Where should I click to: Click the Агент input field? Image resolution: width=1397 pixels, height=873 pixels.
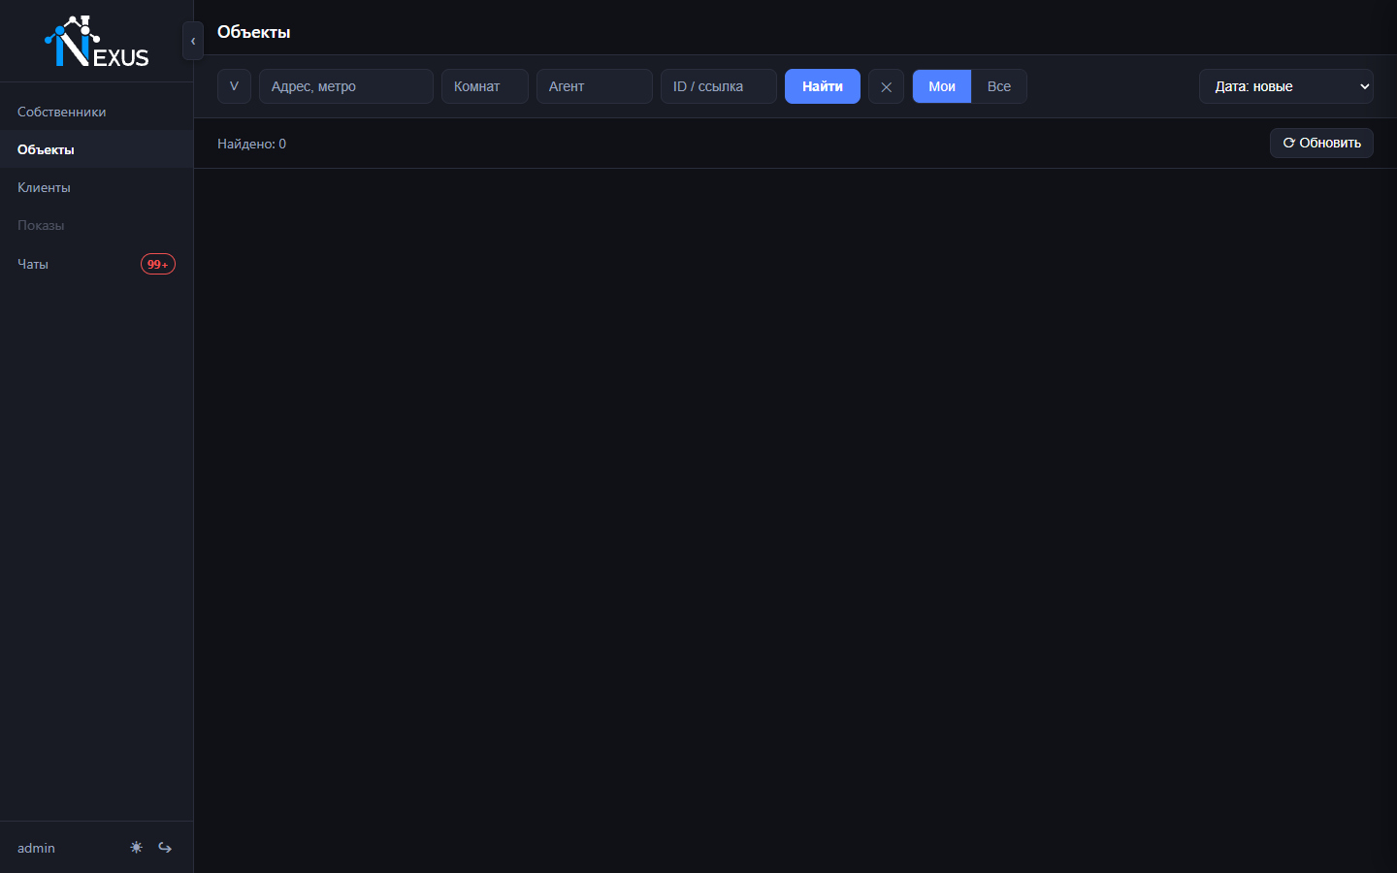pyautogui.click(x=595, y=86)
